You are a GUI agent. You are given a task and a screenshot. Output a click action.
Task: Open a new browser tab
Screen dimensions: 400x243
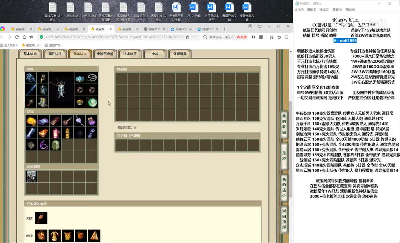(x=225, y=29)
